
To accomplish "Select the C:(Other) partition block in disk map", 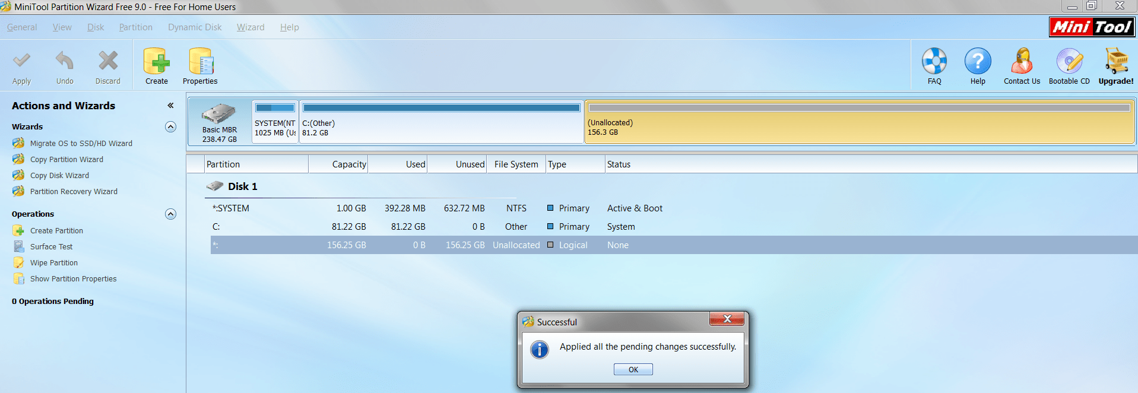I will [x=442, y=122].
